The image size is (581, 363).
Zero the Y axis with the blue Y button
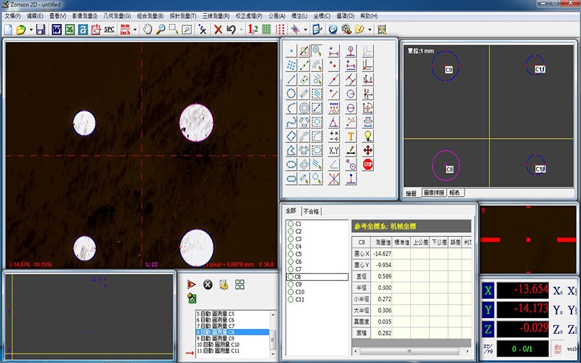pyautogui.click(x=488, y=310)
